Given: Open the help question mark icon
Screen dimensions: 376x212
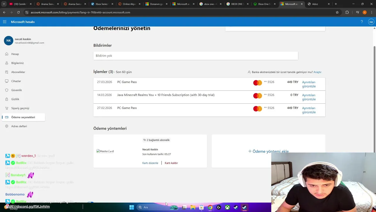Looking at the screenshot, I should [x=362, y=22].
